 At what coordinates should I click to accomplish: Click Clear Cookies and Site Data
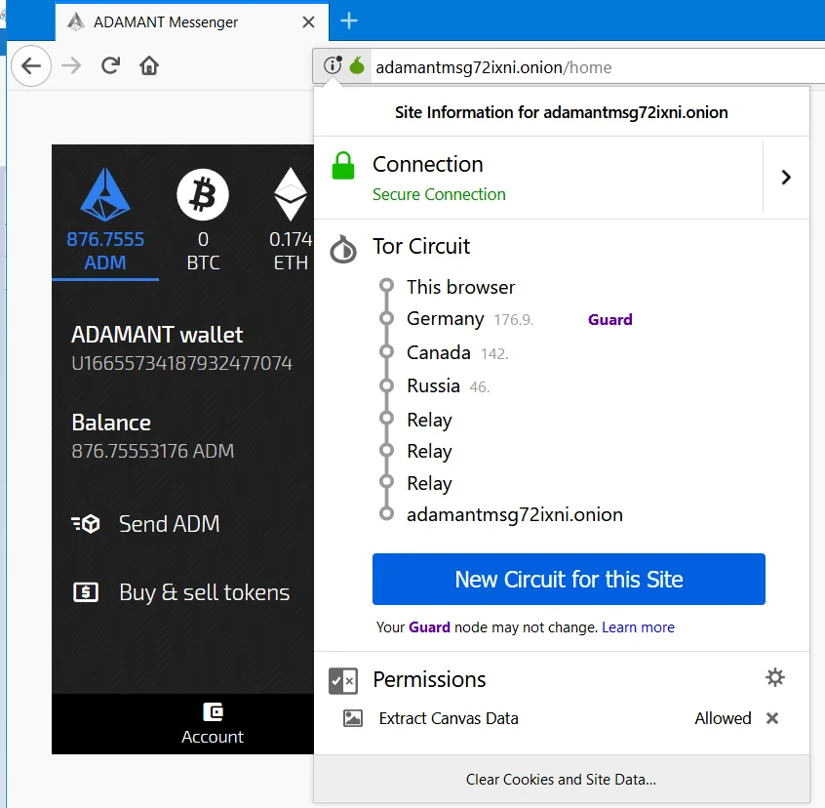[561, 779]
